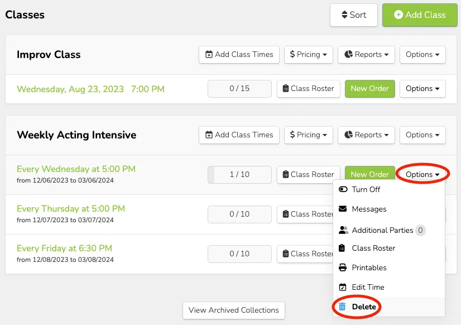
Task: Create New Order for Every Wednesday class
Action: [x=370, y=174]
